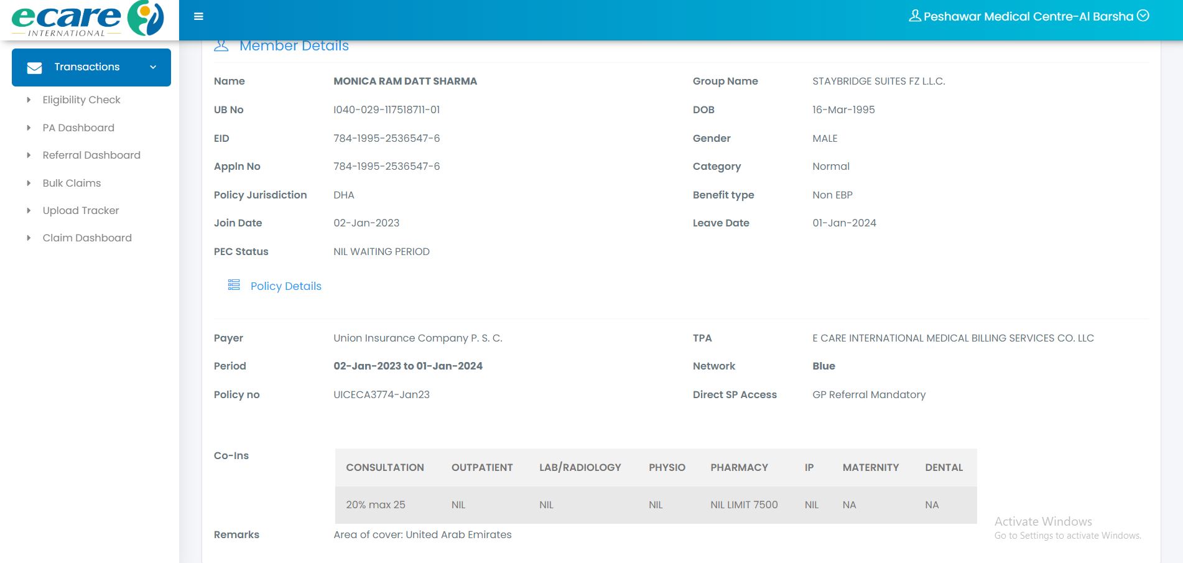Expand the arrow next to PA Dashboard
Viewport: 1183px width, 563px height.
29,128
